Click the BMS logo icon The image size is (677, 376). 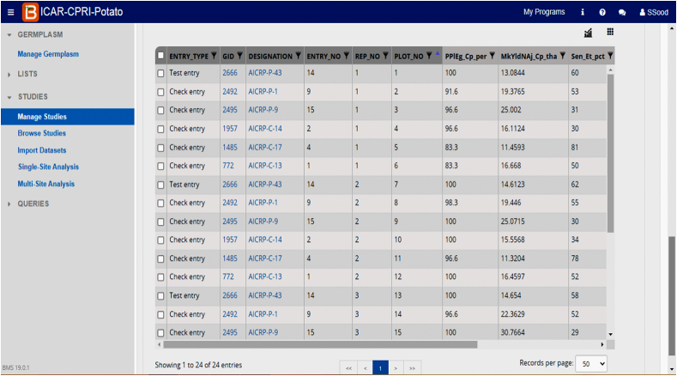tap(31, 12)
